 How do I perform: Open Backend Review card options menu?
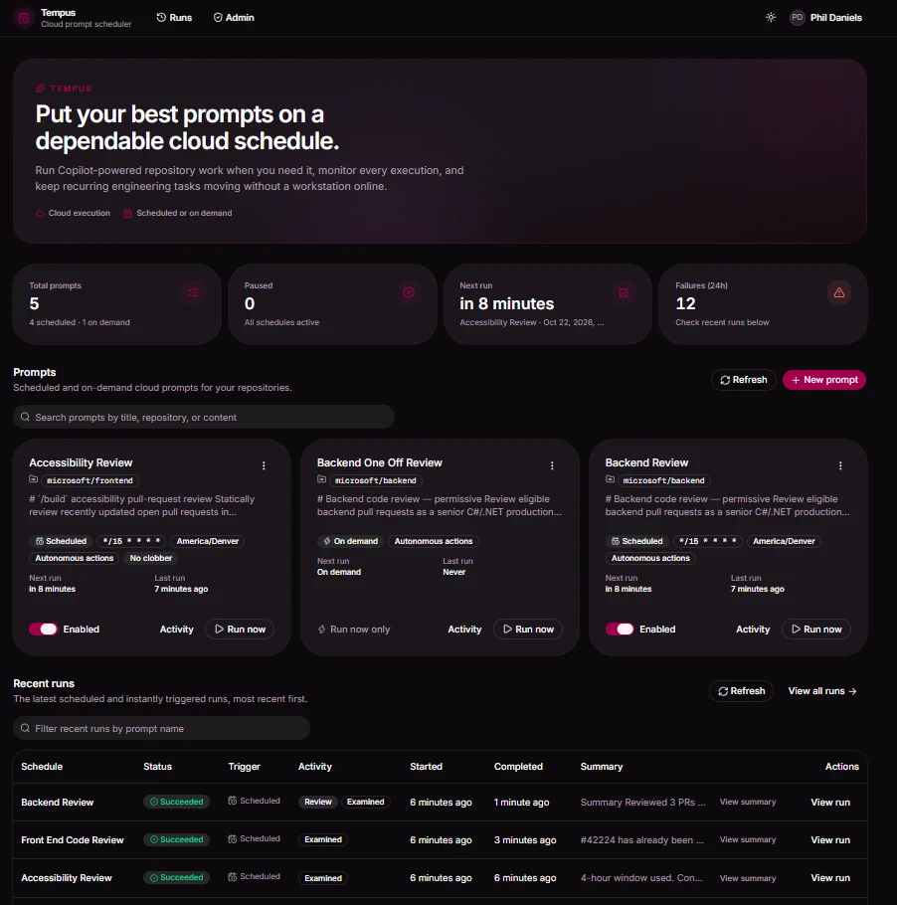point(840,465)
